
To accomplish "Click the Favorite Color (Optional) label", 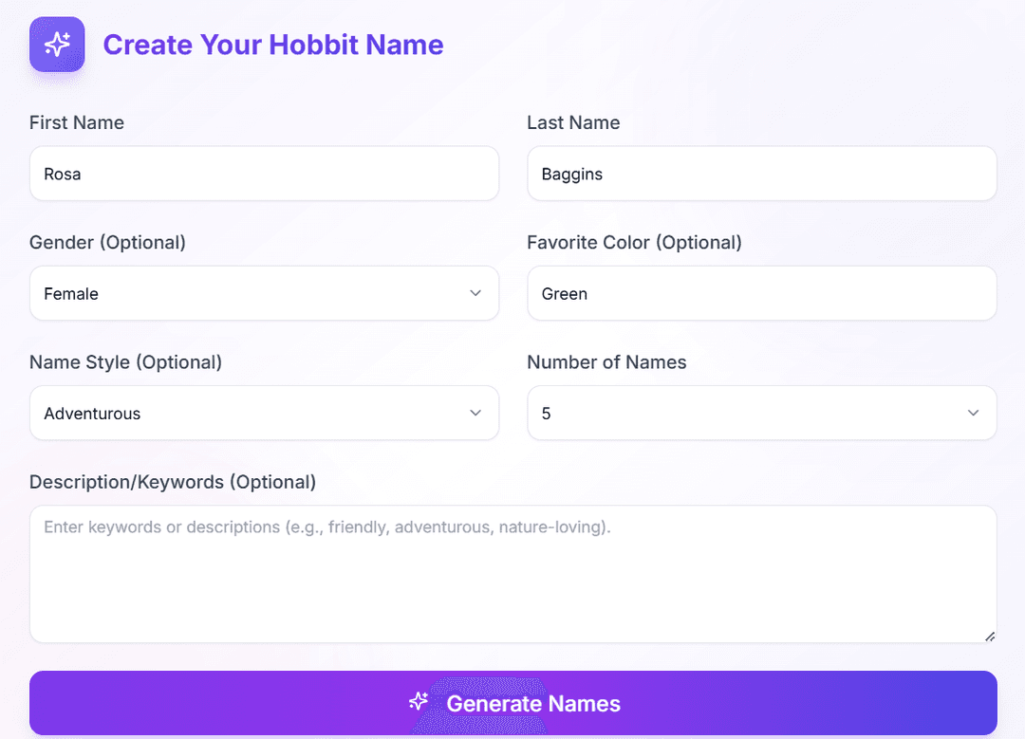I will click(x=634, y=242).
